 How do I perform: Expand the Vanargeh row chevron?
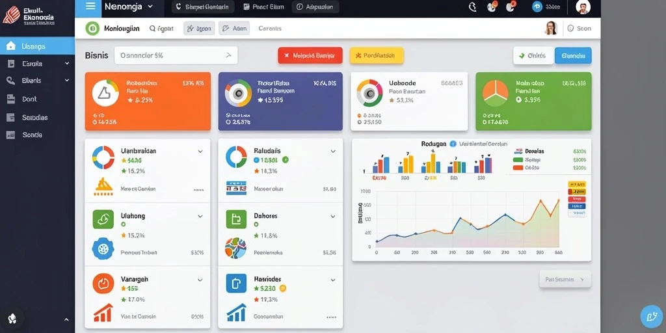tap(200, 280)
